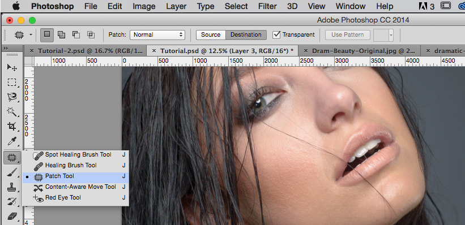Close the Tutorial.psd tab
The image size is (465, 225).
pos(153,51)
